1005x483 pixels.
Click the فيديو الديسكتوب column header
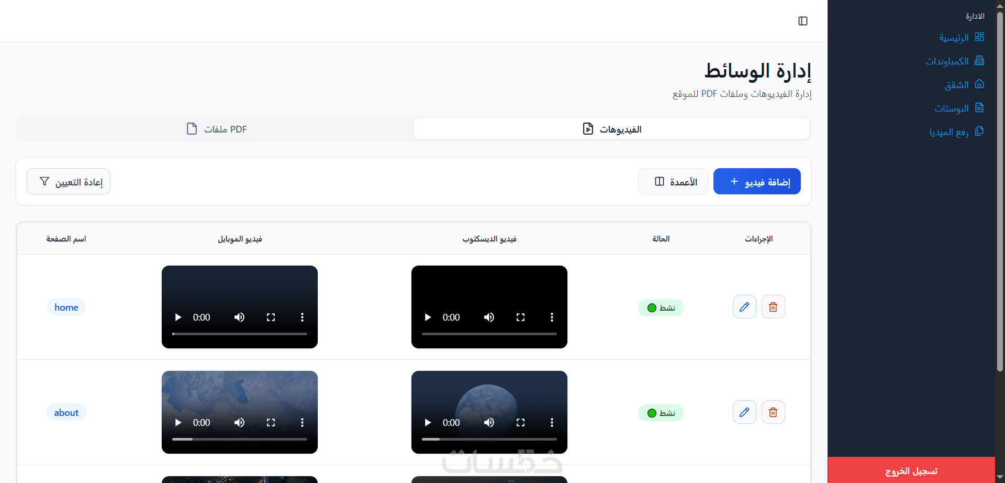tap(489, 239)
